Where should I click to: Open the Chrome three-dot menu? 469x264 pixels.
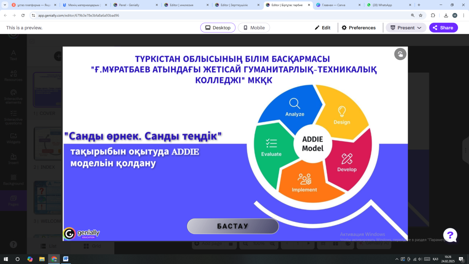[x=464, y=15]
